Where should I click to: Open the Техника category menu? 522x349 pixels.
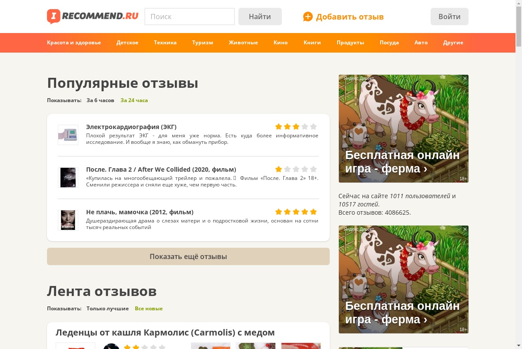pos(165,43)
